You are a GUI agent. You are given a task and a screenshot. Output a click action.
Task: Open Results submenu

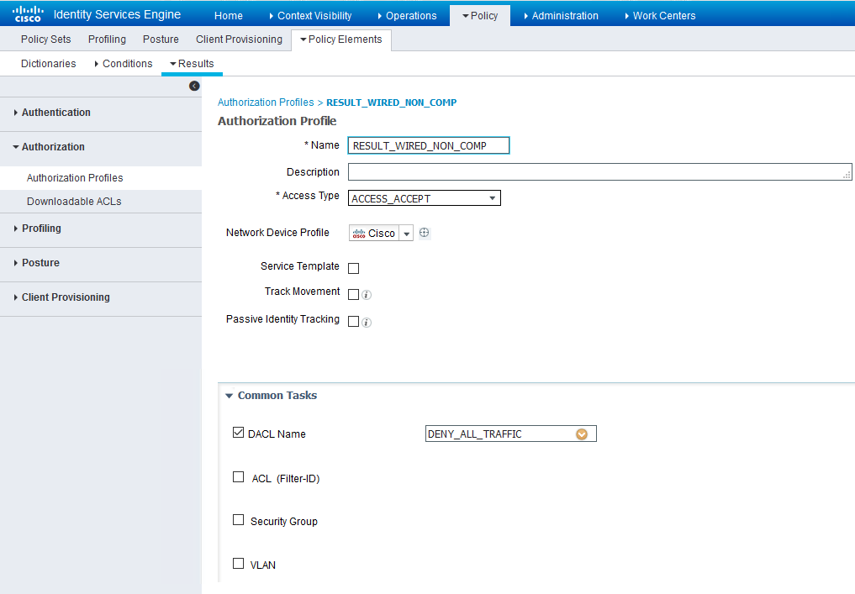point(192,64)
